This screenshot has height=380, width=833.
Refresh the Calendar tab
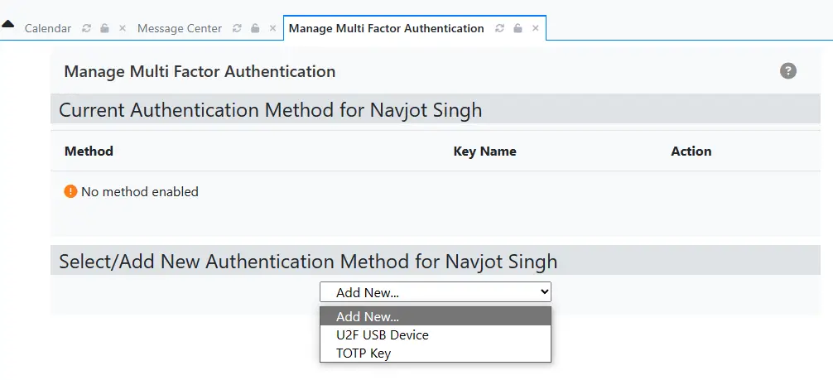(x=87, y=28)
